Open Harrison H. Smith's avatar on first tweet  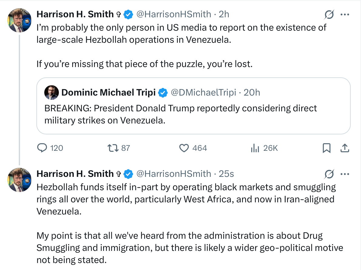(19, 20)
